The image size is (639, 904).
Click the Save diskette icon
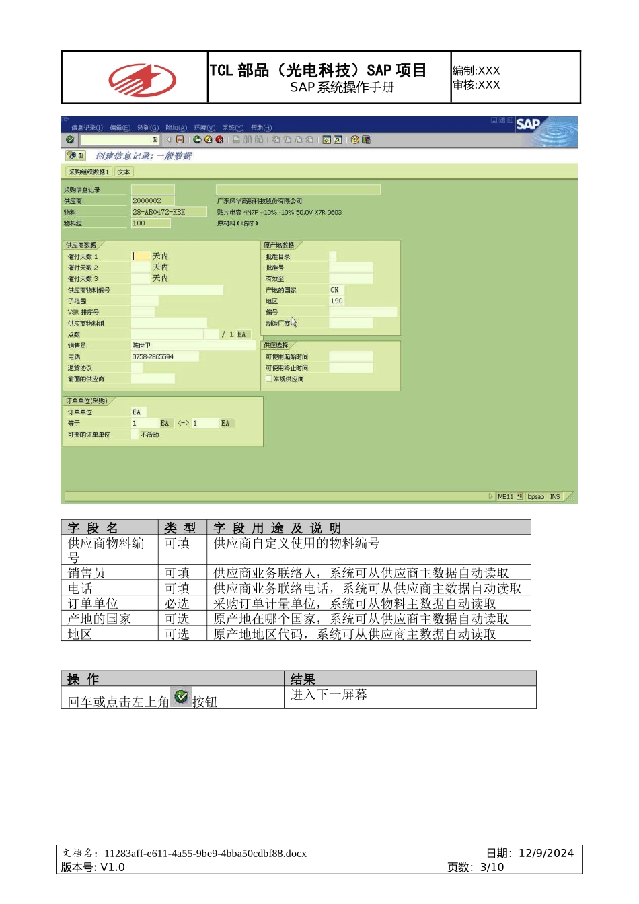(180, 139)
